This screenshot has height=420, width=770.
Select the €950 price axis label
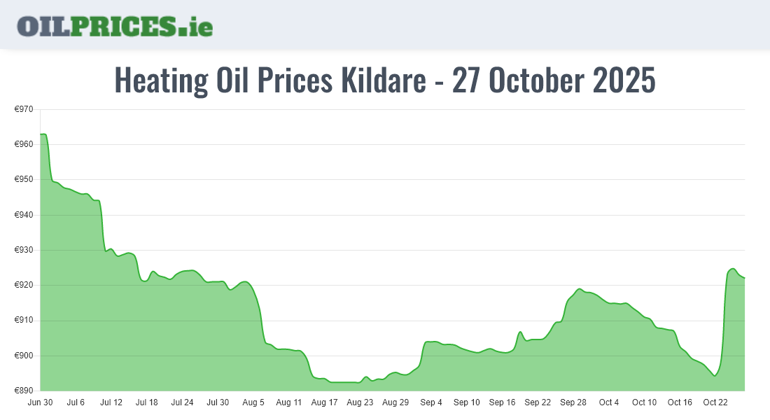(x=24, y=180)
